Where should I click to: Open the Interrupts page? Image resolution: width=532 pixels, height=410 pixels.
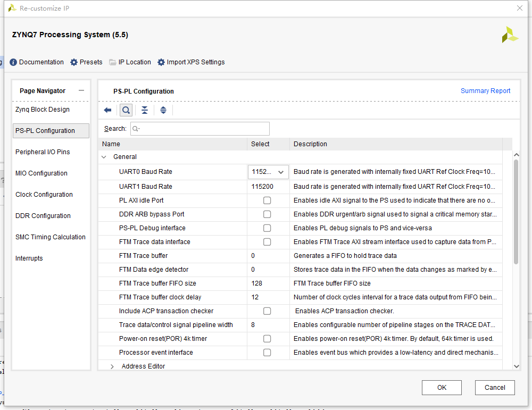[29, 258]
